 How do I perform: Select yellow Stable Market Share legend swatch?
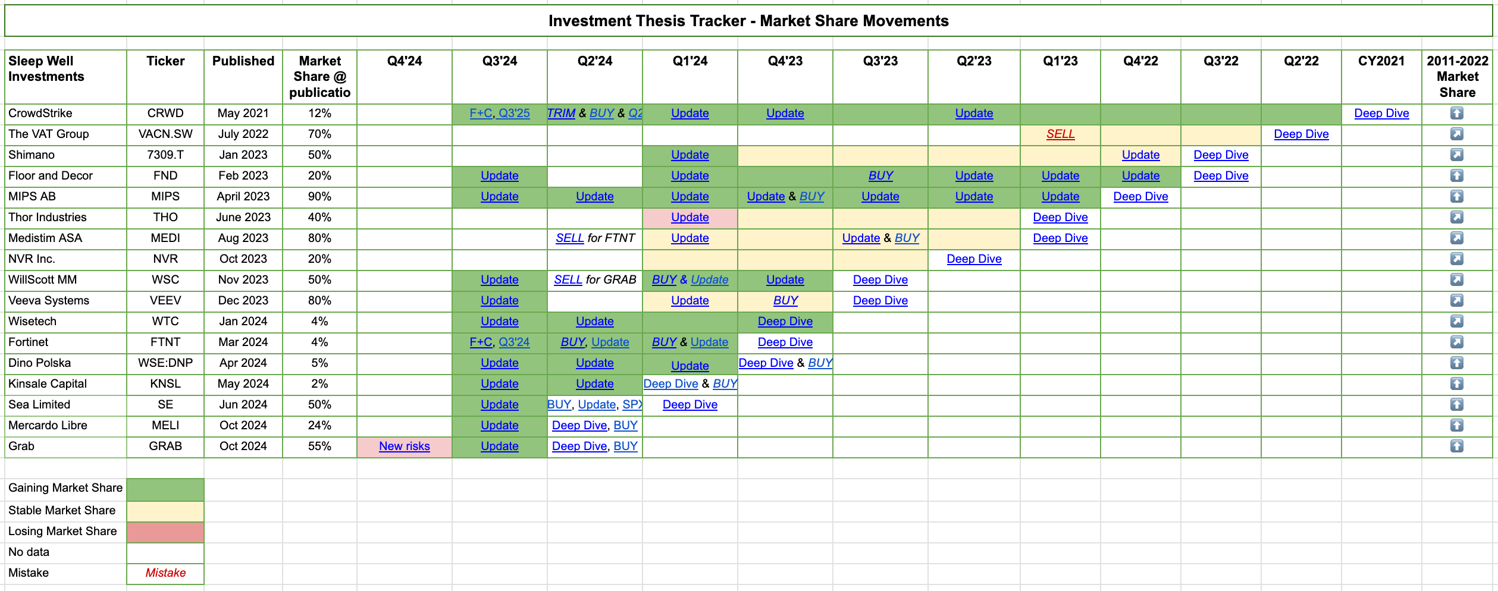(x=165, y=511)
